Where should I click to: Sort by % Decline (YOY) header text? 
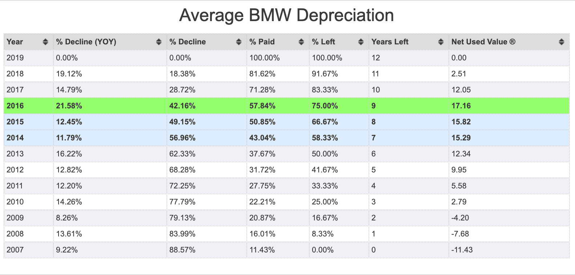tap(86, 42)
